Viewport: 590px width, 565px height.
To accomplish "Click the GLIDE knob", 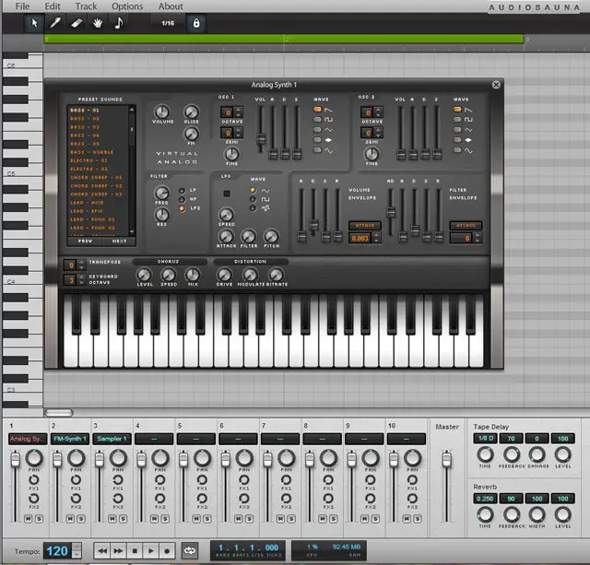I will (191, 112).
